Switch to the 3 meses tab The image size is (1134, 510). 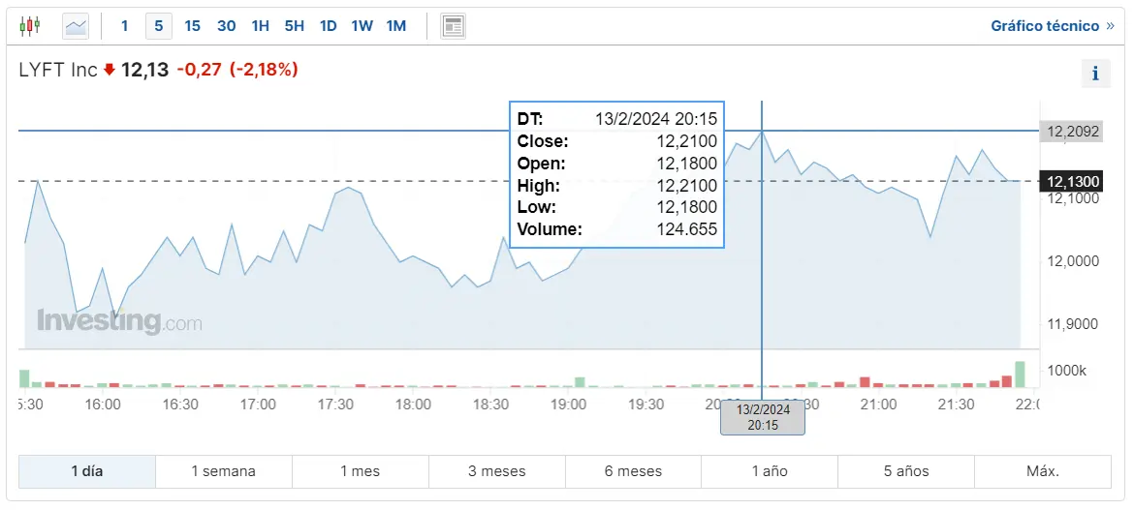pyautogui.click(x=496, y=471)
